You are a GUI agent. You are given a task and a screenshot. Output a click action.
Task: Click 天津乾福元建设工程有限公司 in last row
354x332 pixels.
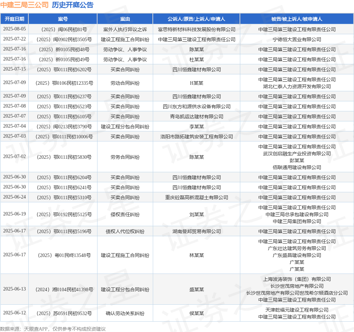(297, 310)
